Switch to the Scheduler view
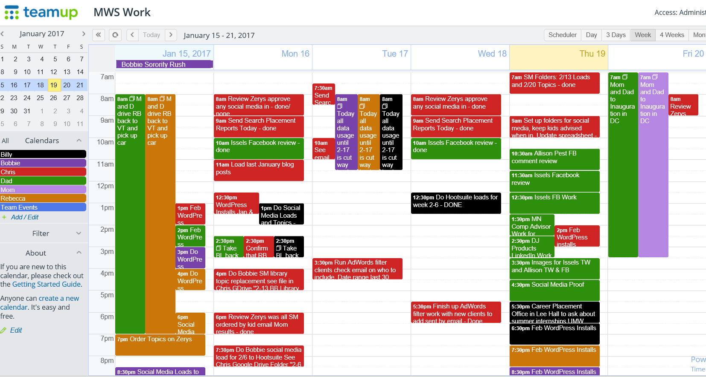Screen dimensions: 706x377 (562, 35)
